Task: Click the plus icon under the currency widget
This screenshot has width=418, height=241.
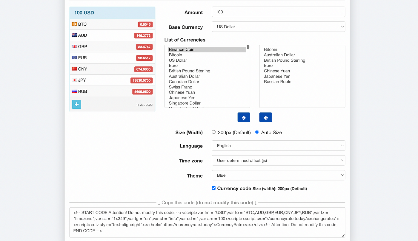Action: 76,104
